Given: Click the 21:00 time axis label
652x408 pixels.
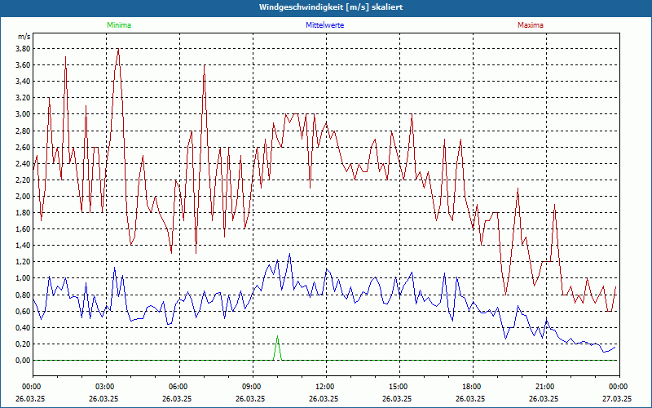Looking at the screenshot, I should click(544, 387).
